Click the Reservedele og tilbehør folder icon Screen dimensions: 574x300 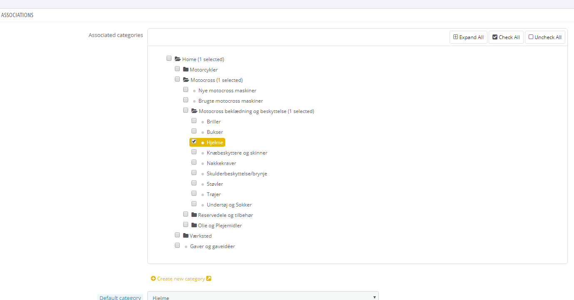(194, 215)
